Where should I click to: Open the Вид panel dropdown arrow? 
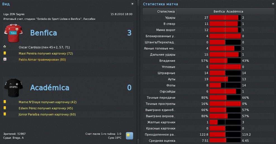(132, 4)
